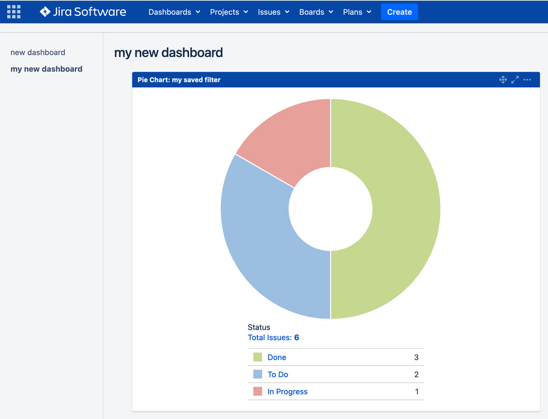Open the Issues dropdown menu

273,12
